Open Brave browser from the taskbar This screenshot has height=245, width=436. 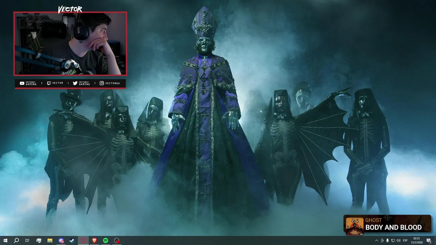94,241
